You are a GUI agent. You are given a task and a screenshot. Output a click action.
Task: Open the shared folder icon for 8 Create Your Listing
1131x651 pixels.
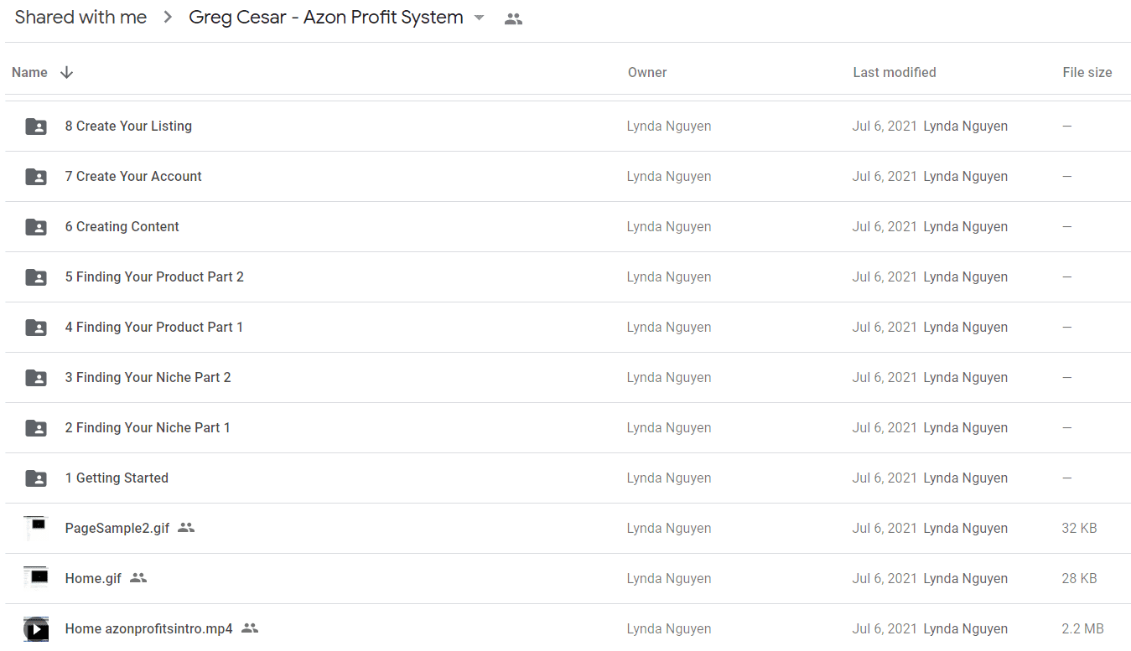(x=36, y=127)
